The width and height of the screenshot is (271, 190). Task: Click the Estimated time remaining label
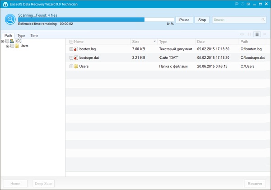[x=37, y=24]
